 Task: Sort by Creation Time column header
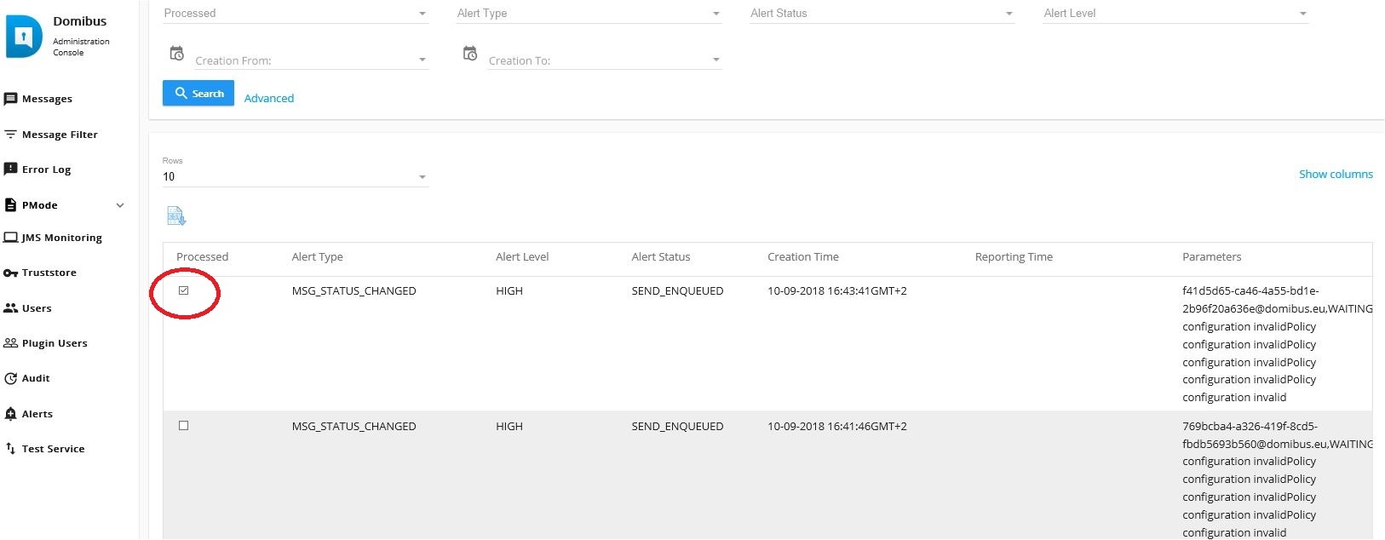click(x=802, y=257)
